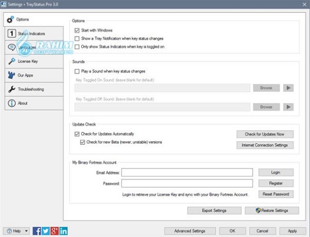Image resolution: width=310 pixels, height=237 pixels.
Task: Click the speech bubble Languages icon
Action: [12, 47]
